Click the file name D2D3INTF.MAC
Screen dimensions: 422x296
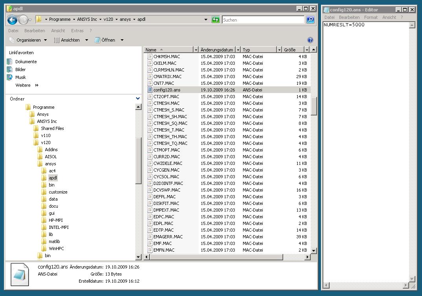168,183
